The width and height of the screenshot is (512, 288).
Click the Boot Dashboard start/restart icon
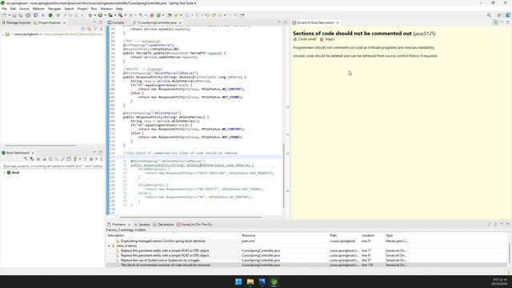pyautogui.click(x=26, y=159)
